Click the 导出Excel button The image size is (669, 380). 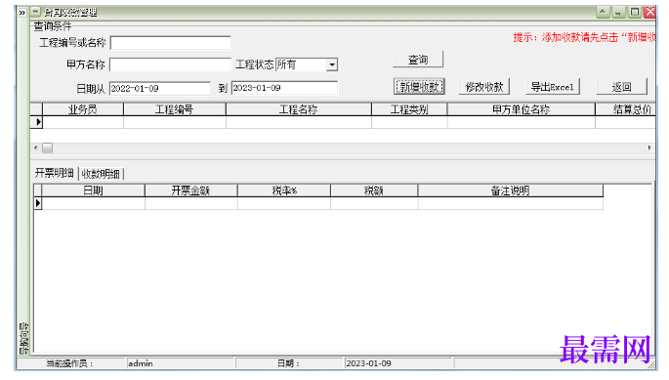552,87
